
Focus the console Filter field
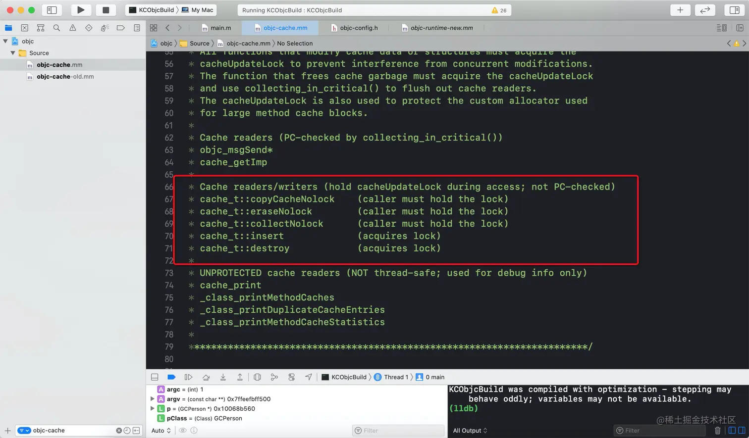pos(659,431)
